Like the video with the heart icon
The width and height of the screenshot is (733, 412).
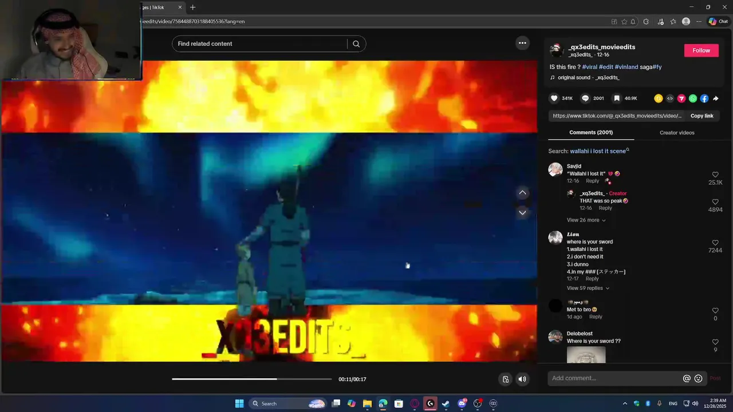point(554,98)
